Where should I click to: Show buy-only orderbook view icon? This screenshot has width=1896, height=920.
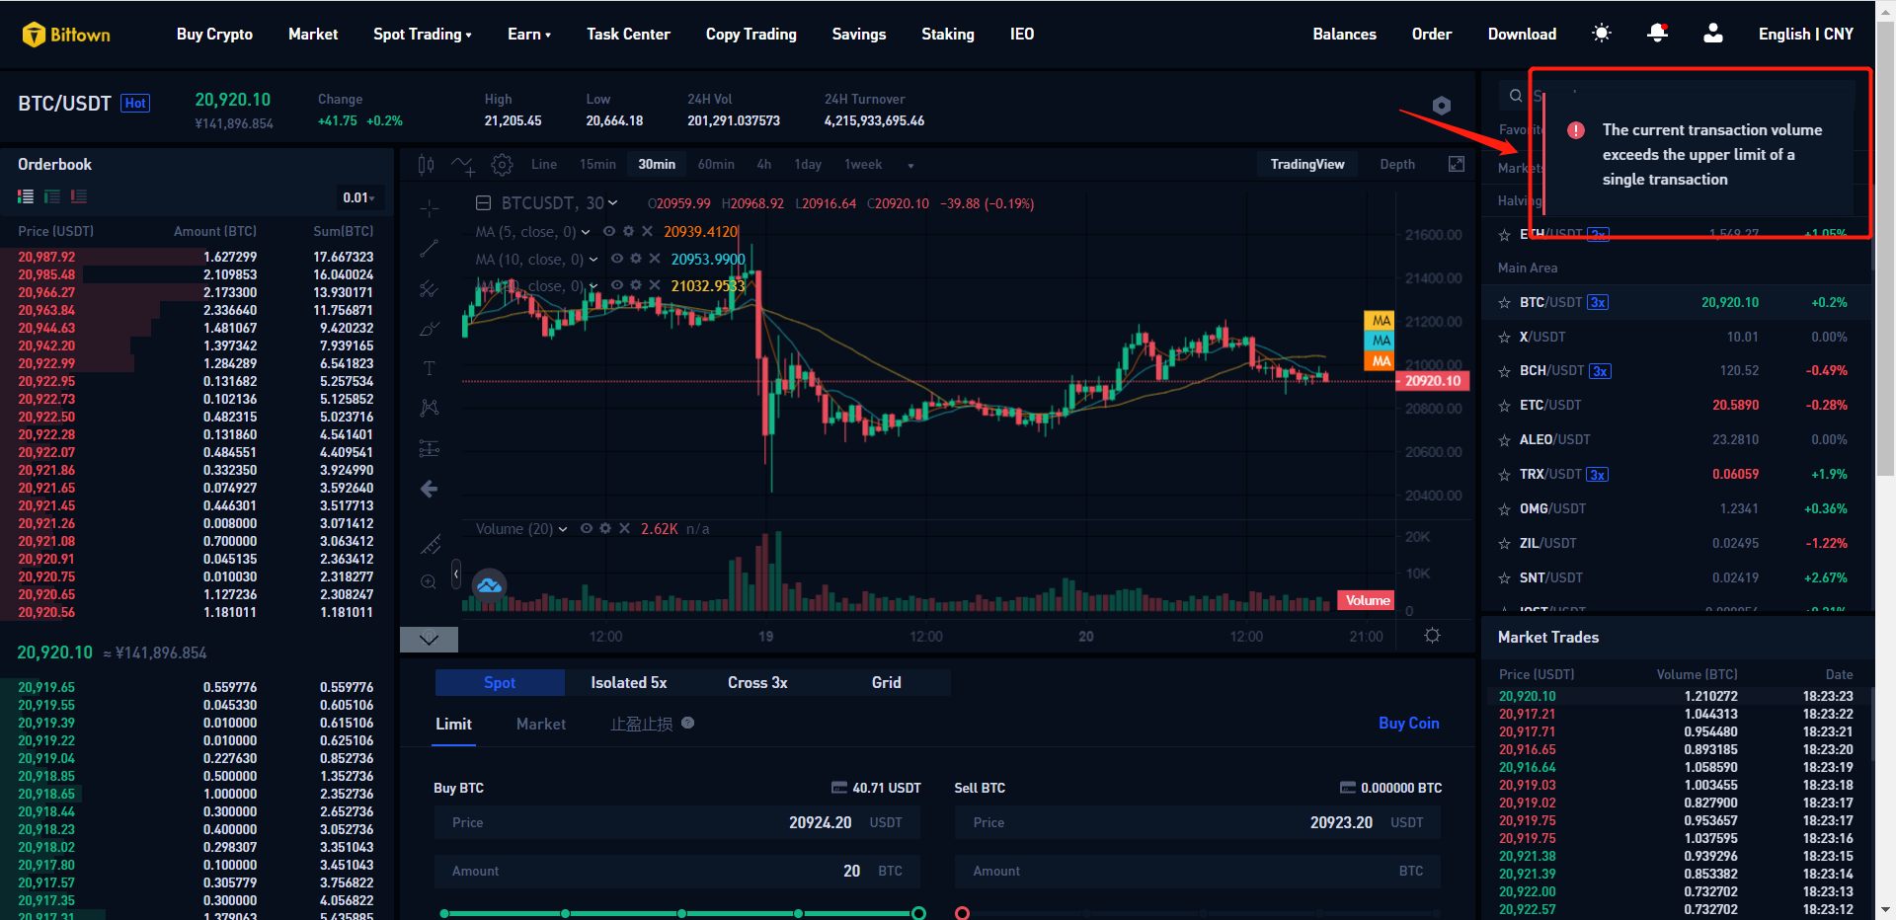click(x=52, y=197)
